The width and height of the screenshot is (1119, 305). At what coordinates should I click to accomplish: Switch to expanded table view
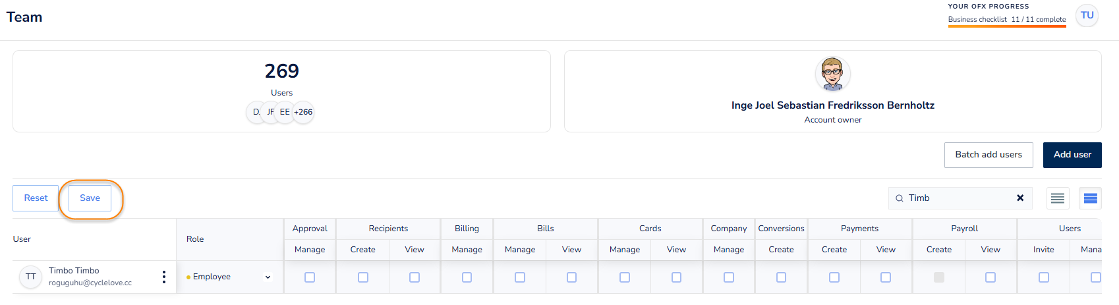(1090, 198)
